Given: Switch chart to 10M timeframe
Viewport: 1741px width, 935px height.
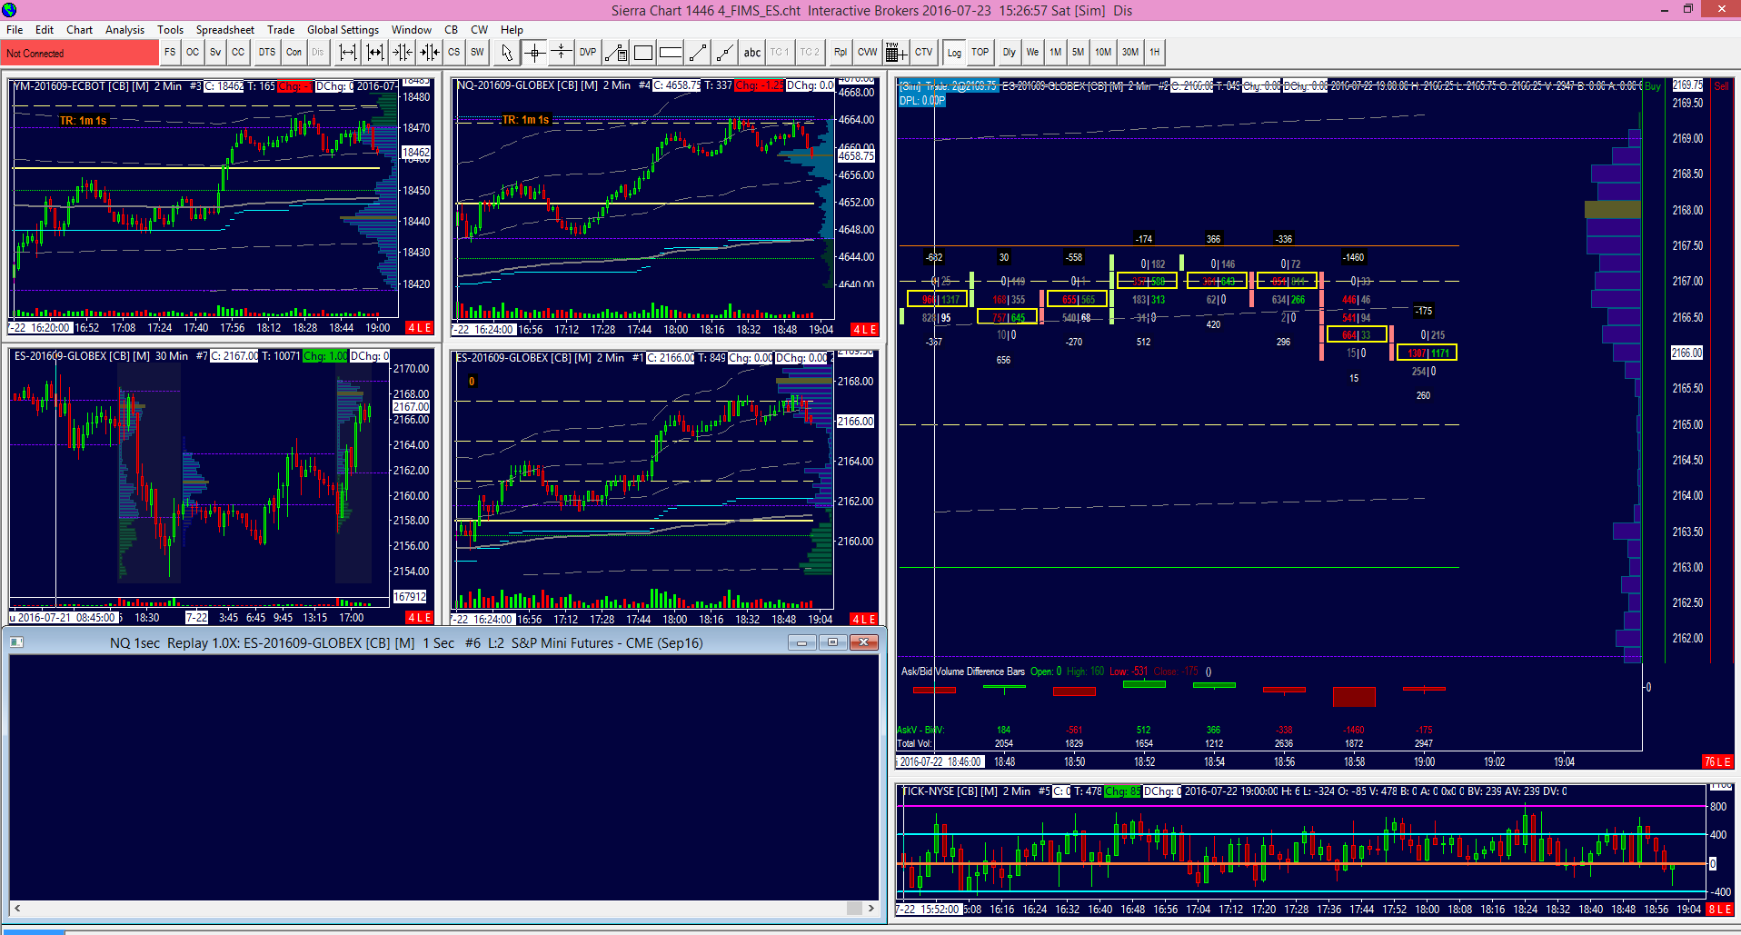Looking at the screenshot, I should [x=1103, y=53].
